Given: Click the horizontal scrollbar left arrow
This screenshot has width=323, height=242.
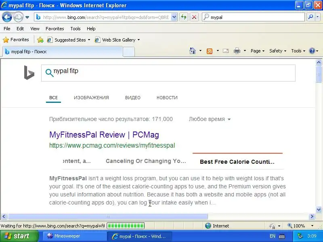Looking at the screenshot, I should [4, 216].
